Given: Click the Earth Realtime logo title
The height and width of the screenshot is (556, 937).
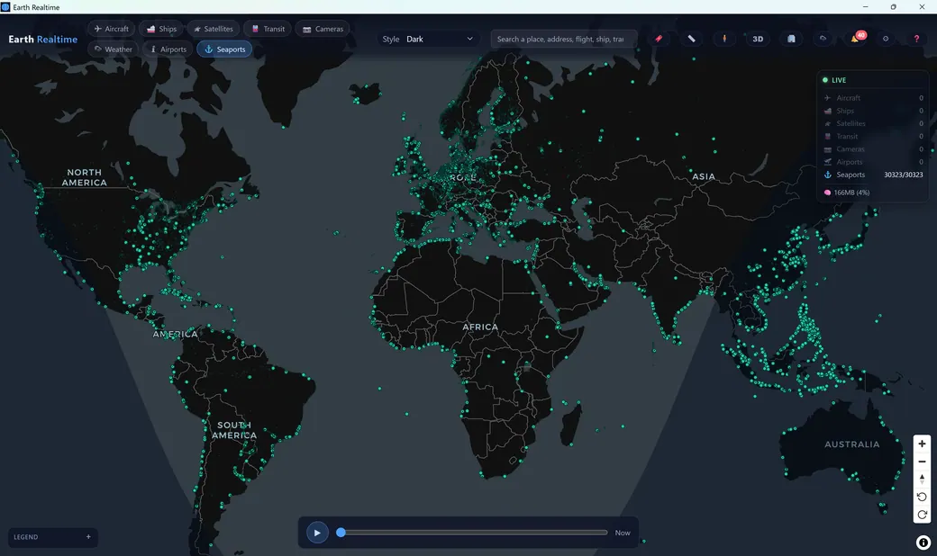Looking at the screenshot, I should pos(43,40).
